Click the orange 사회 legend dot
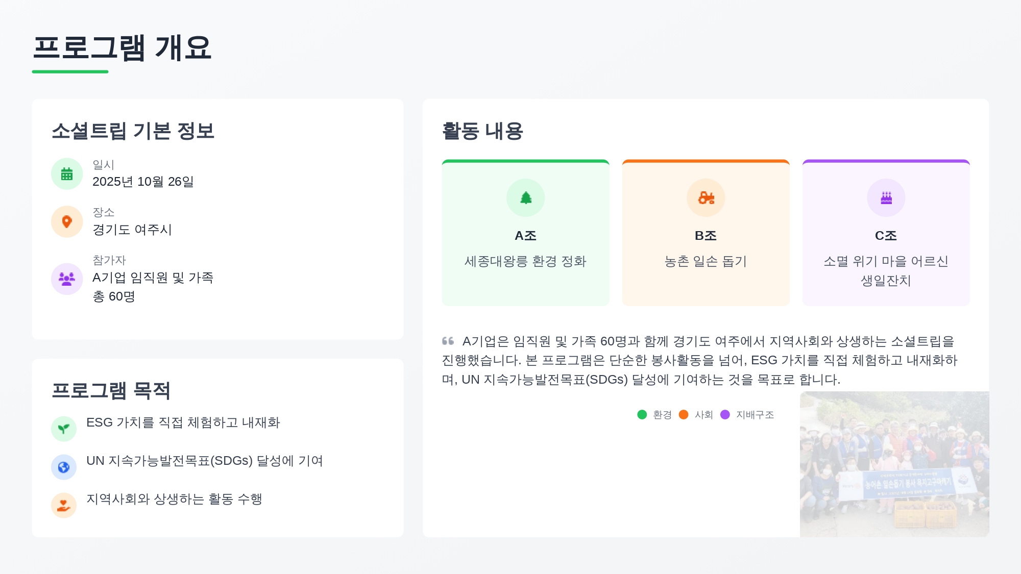1021x574 pixels. point(684,415)
